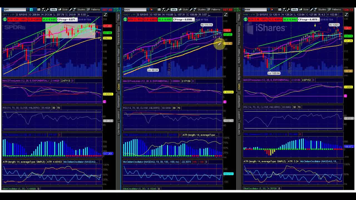The width and height of the screenshot is (356, 200).
Task: Open the Live News tab beside SPY chart
Action: [x=118, y=129]
